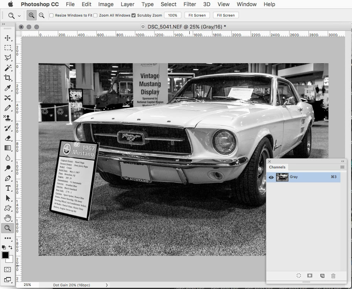The image size is (352, 289).
Task: Enable Resize Windows to Fit checkbox
Action: [51, 15]
